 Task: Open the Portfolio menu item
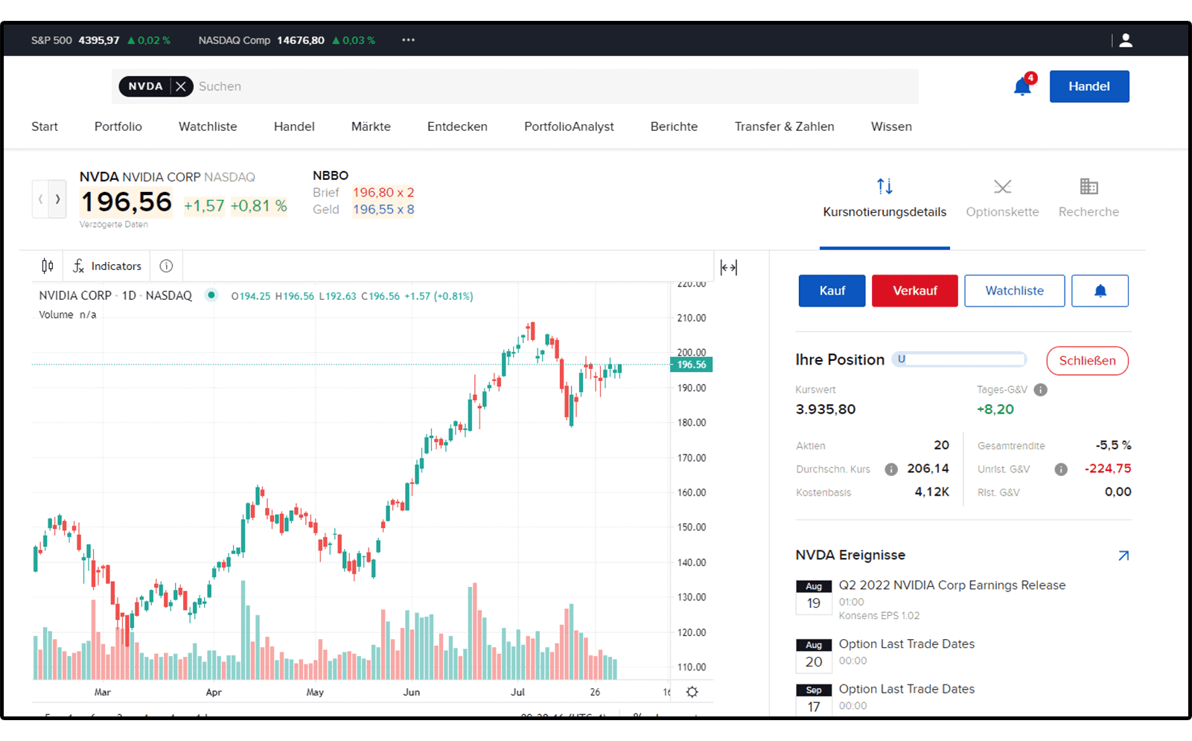pyautogui.click(x=118, y=126)
